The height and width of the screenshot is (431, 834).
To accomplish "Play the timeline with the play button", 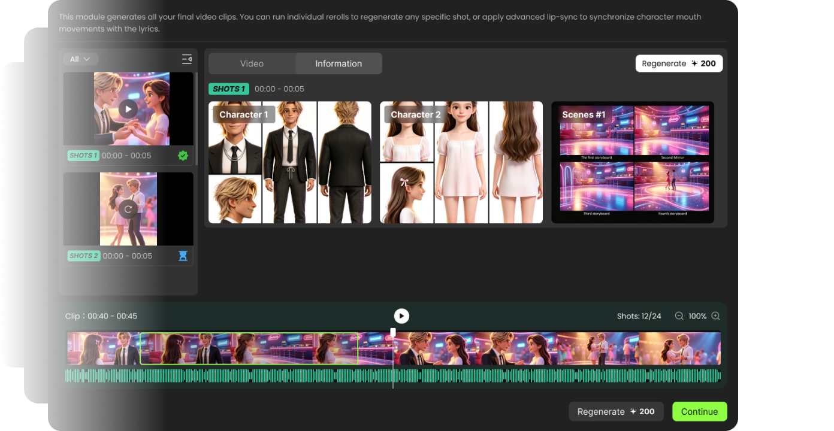I will click(401, 316).
